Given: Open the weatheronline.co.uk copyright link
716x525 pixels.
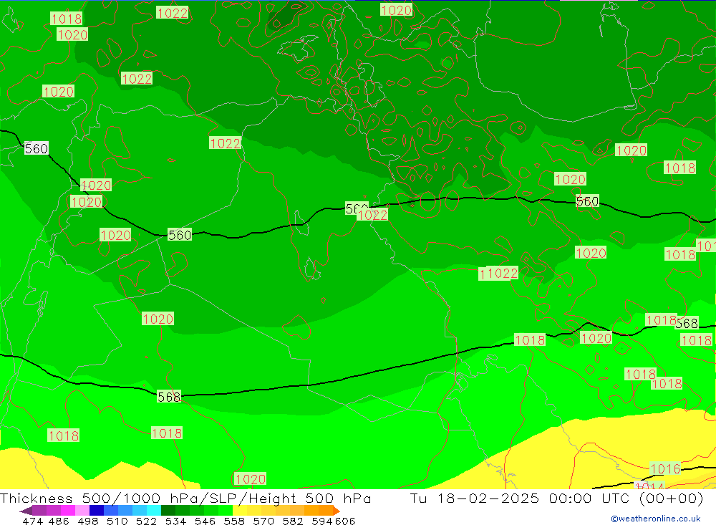Looking at the screenshot, I should 656,519.
